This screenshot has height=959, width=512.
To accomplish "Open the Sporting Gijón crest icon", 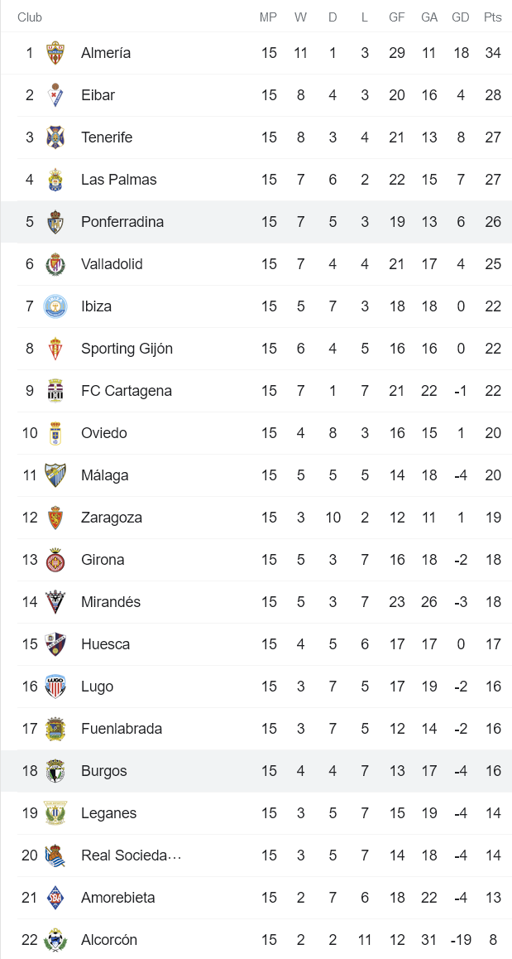I will pos(56,348).
